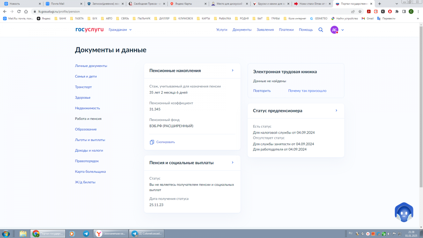Click the search magnifier icon in header
This screenshot has height=238, width=423.
[321, 30]
